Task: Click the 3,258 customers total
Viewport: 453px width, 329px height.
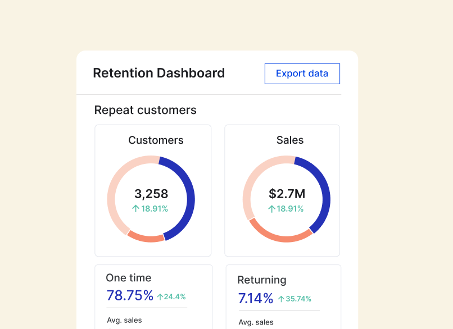Action: 151,194
